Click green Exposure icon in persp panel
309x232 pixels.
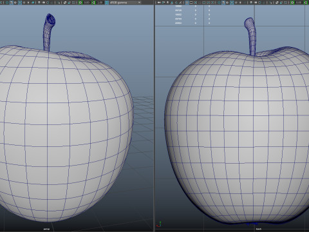[80, 3]
